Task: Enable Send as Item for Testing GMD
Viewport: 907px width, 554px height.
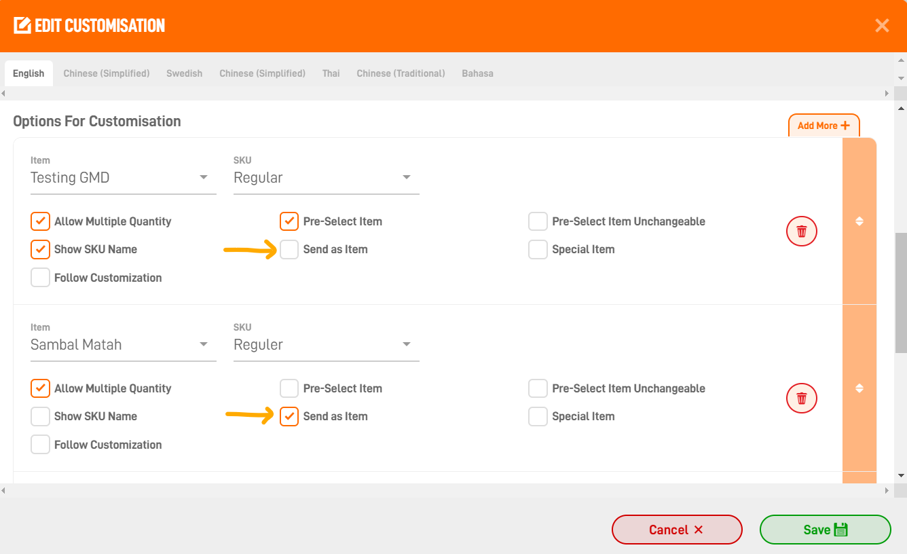Action: coord(289,249)
